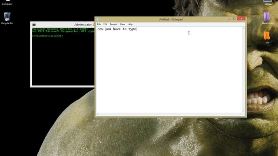
Task: Select the orange sks folder desktop icon
Action: point(268,38)
